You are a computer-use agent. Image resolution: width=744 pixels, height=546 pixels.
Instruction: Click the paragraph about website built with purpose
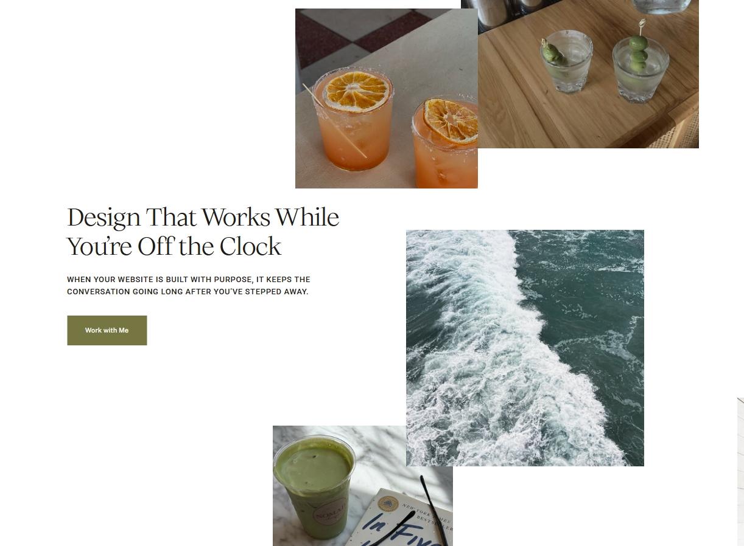click(x=188, y=285)
